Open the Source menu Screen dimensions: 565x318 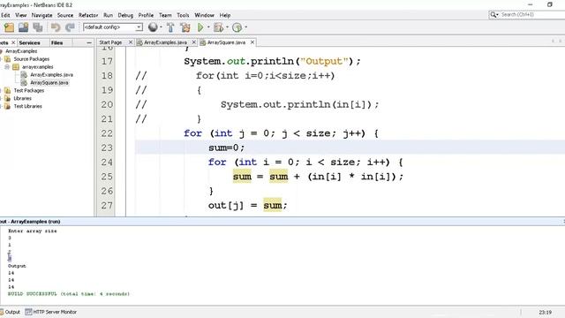click(x=65, y=15)
